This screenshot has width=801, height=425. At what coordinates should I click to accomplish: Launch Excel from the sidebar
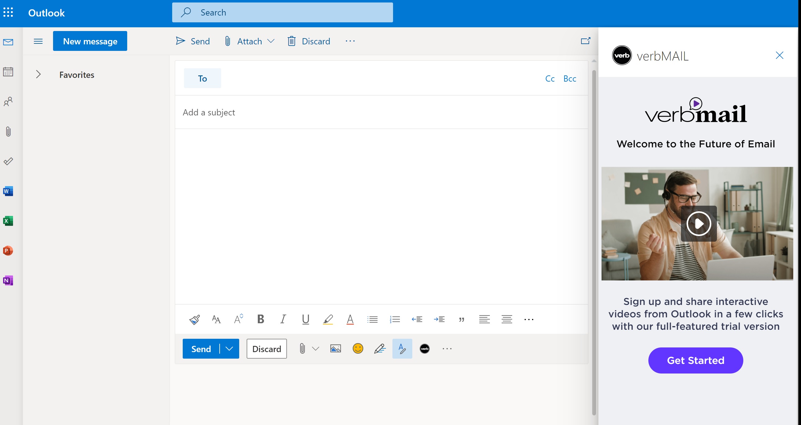pos(8,221)
